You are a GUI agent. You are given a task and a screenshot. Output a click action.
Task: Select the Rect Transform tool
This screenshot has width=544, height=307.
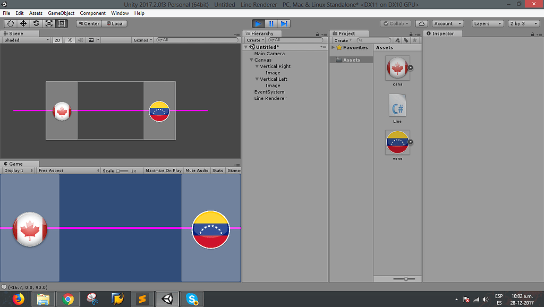coord(62,23)
